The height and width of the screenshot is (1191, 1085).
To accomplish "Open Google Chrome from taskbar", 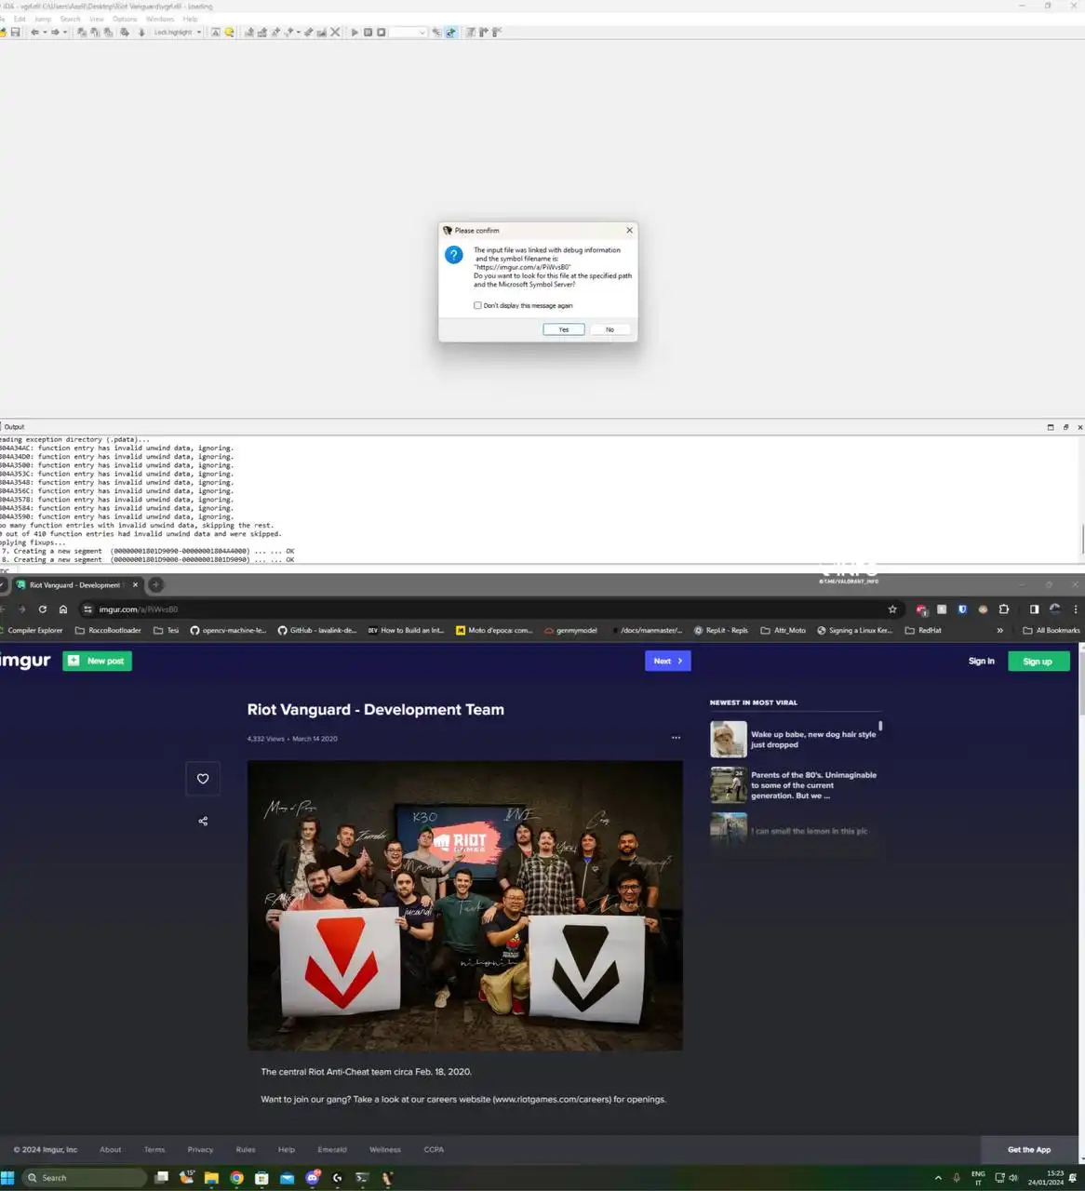I will pos(236,1178).
